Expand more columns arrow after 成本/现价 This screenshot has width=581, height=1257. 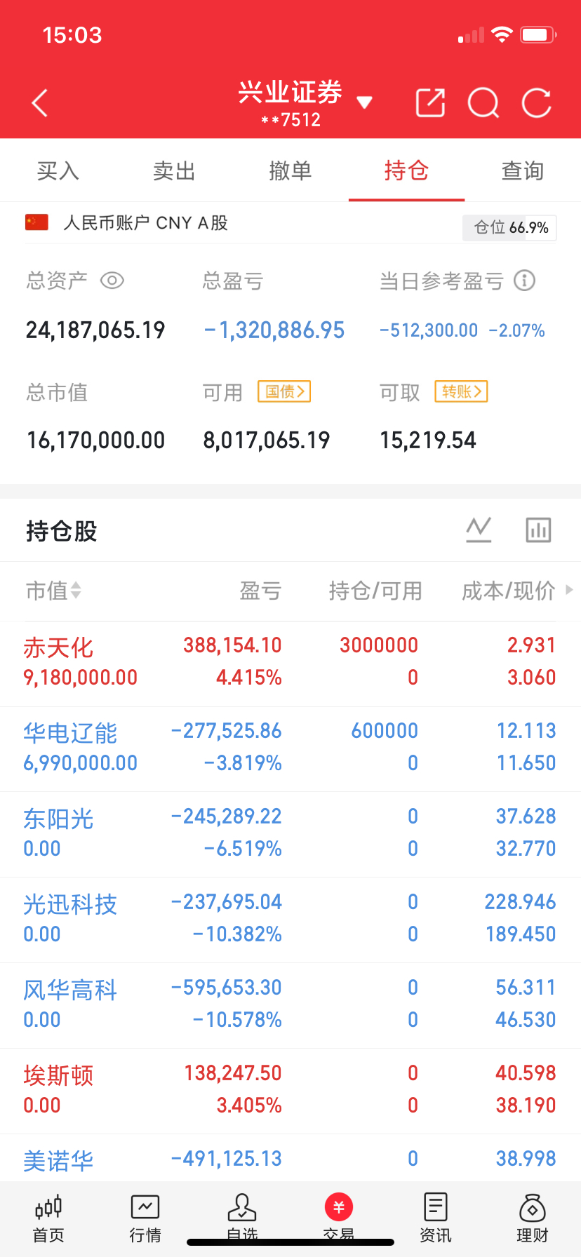[569, 590]
